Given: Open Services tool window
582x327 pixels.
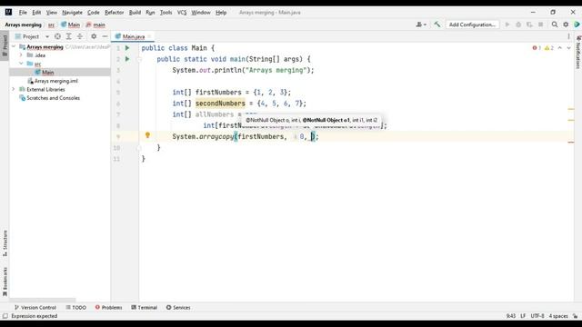Looking at the screenshot, I should (178, 307).
